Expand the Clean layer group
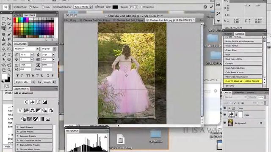 [230, 109]
